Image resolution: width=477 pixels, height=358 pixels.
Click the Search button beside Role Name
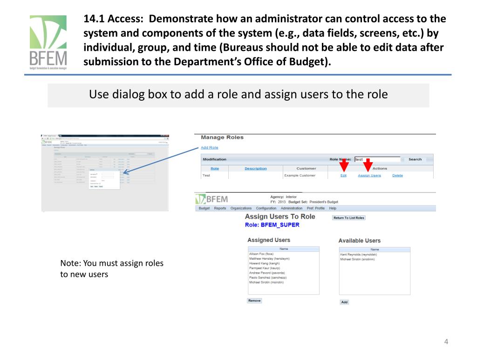[x=415, y=159]
